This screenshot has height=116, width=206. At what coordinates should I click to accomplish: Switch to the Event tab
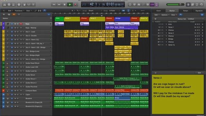coord(159,11)
